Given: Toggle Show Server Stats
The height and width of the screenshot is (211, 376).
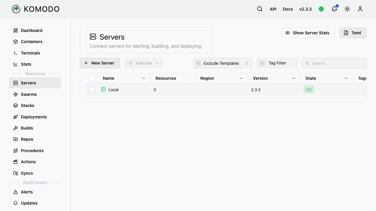Looking at the screenshot, I should click(x=308, y=33).
